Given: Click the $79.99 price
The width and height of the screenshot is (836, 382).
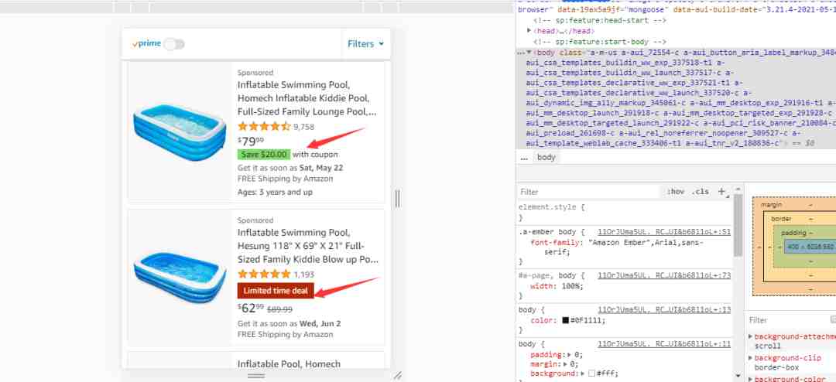Looking at the screenshot, I should pos(251,142).
